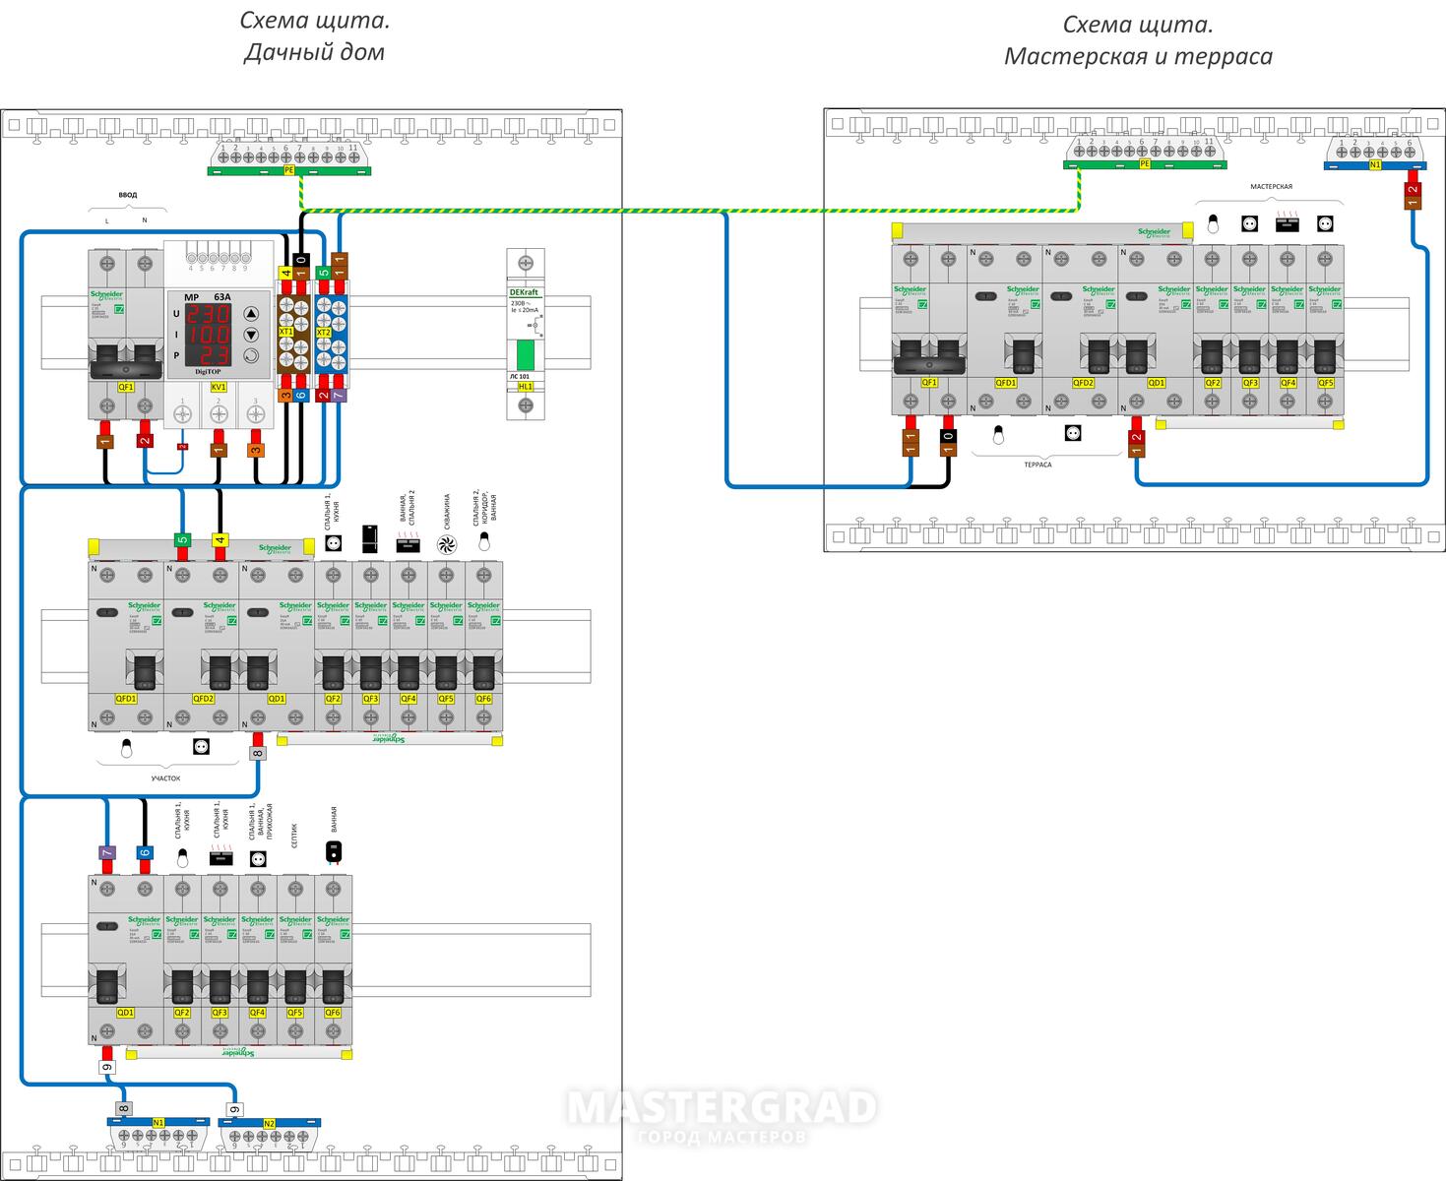
Task: Click the circular reset button on DigiTOP relay
Action: (251, 356)
